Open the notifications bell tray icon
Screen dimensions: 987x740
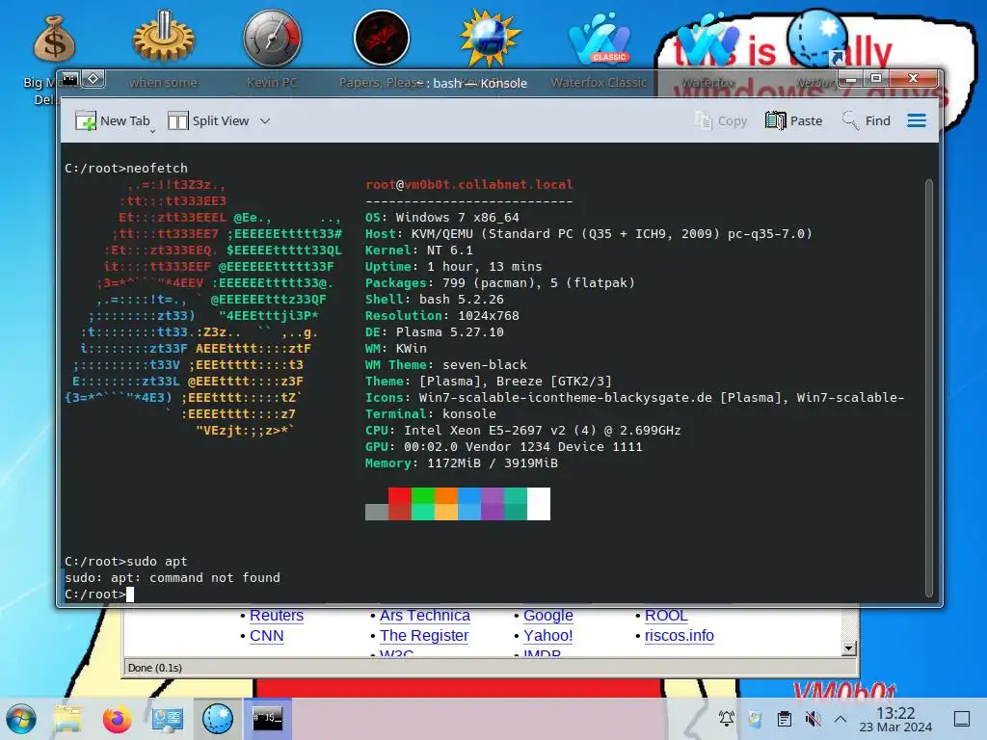727,719
